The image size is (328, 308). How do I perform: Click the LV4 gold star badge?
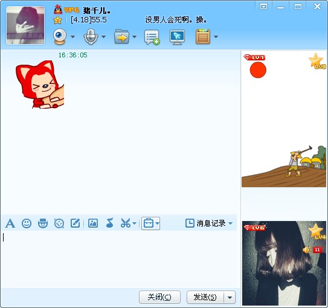pos(317,231)
